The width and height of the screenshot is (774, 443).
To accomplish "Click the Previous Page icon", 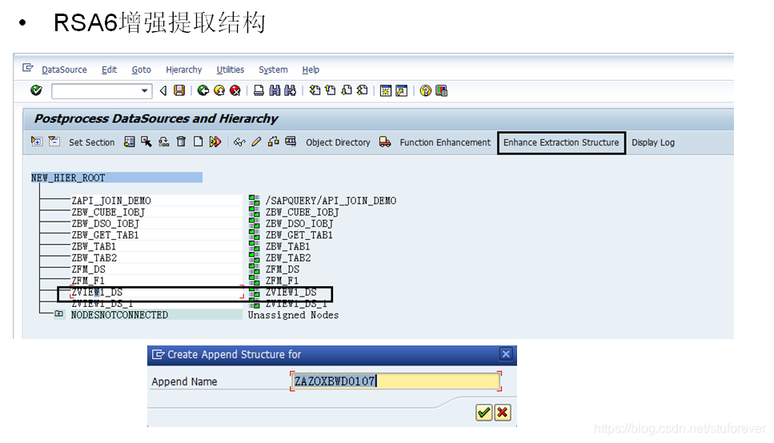I will 331,90.
